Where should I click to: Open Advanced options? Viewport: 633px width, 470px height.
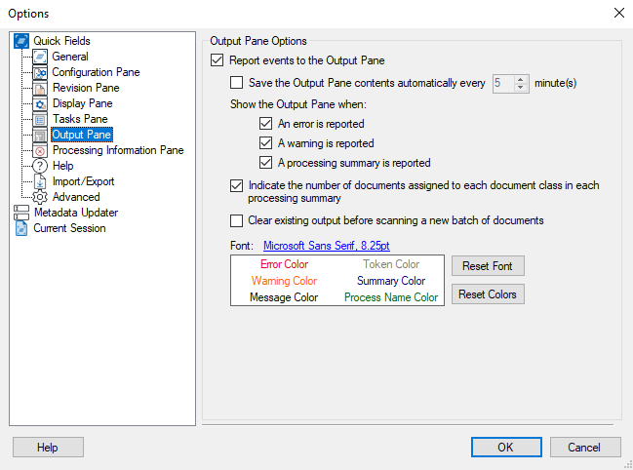tap(76, 197)
